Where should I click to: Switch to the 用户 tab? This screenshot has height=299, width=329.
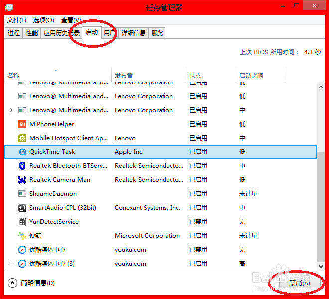110,33
